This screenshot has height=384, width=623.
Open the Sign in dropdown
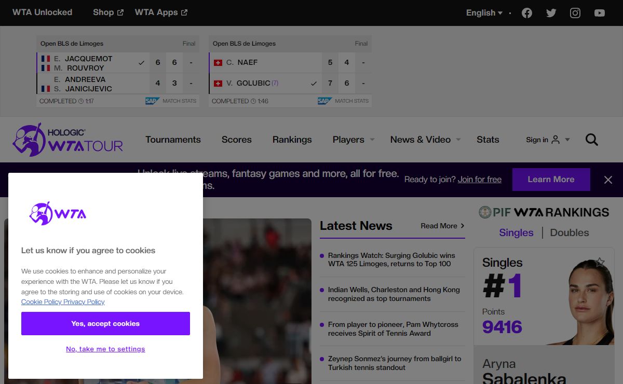pos(548,140)
